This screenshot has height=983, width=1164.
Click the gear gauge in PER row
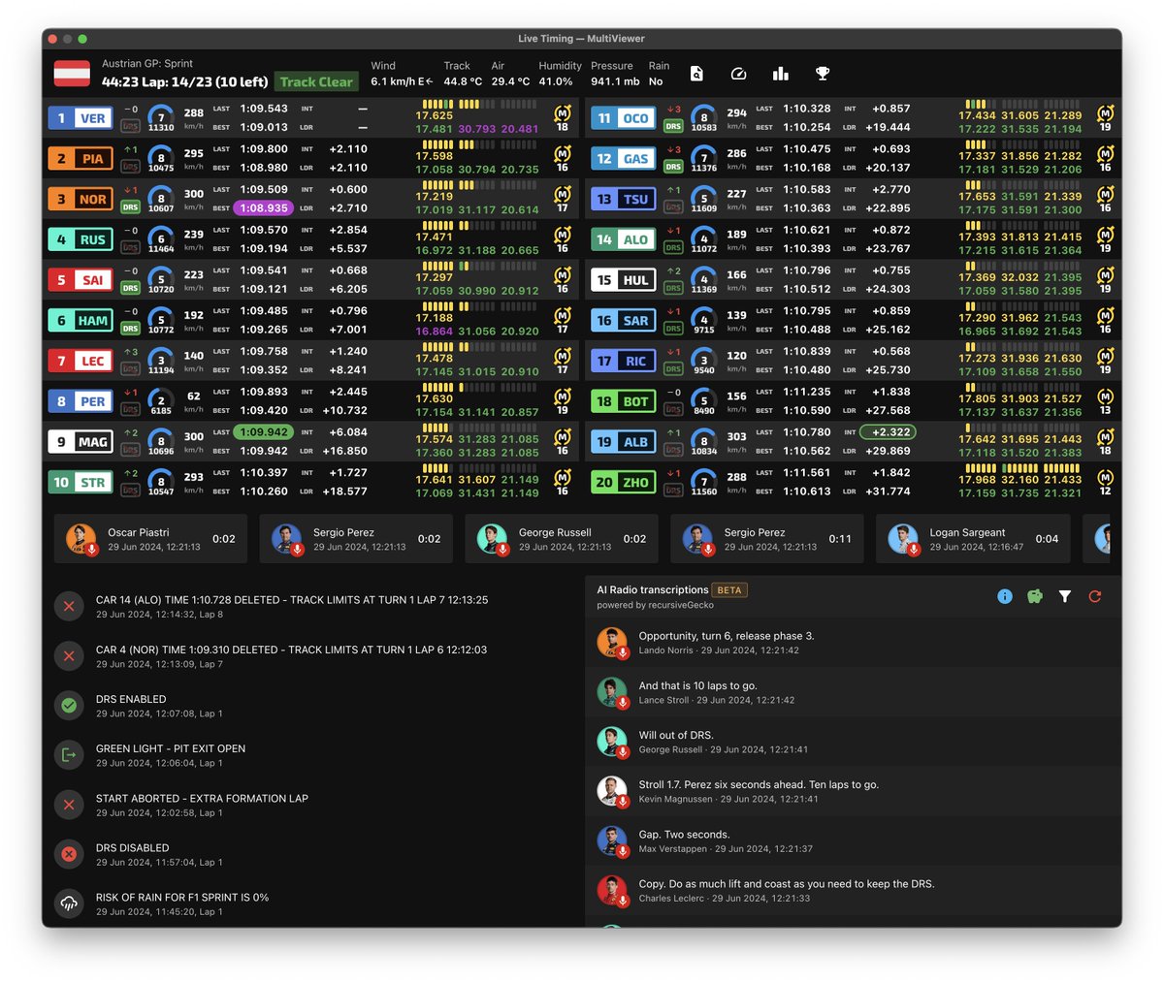[161, 400]
